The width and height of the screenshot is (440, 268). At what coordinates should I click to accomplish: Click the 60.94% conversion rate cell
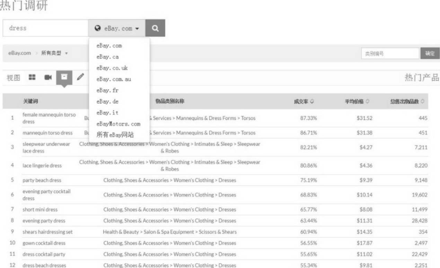coord(308,232)
